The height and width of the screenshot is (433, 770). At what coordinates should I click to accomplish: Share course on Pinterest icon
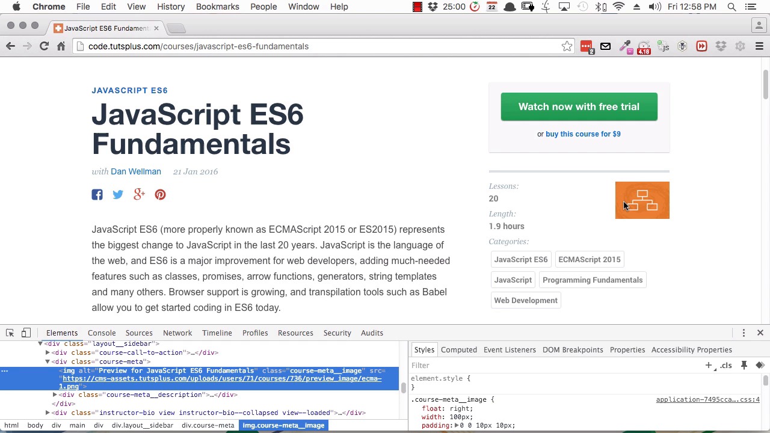tap(160, 194)
